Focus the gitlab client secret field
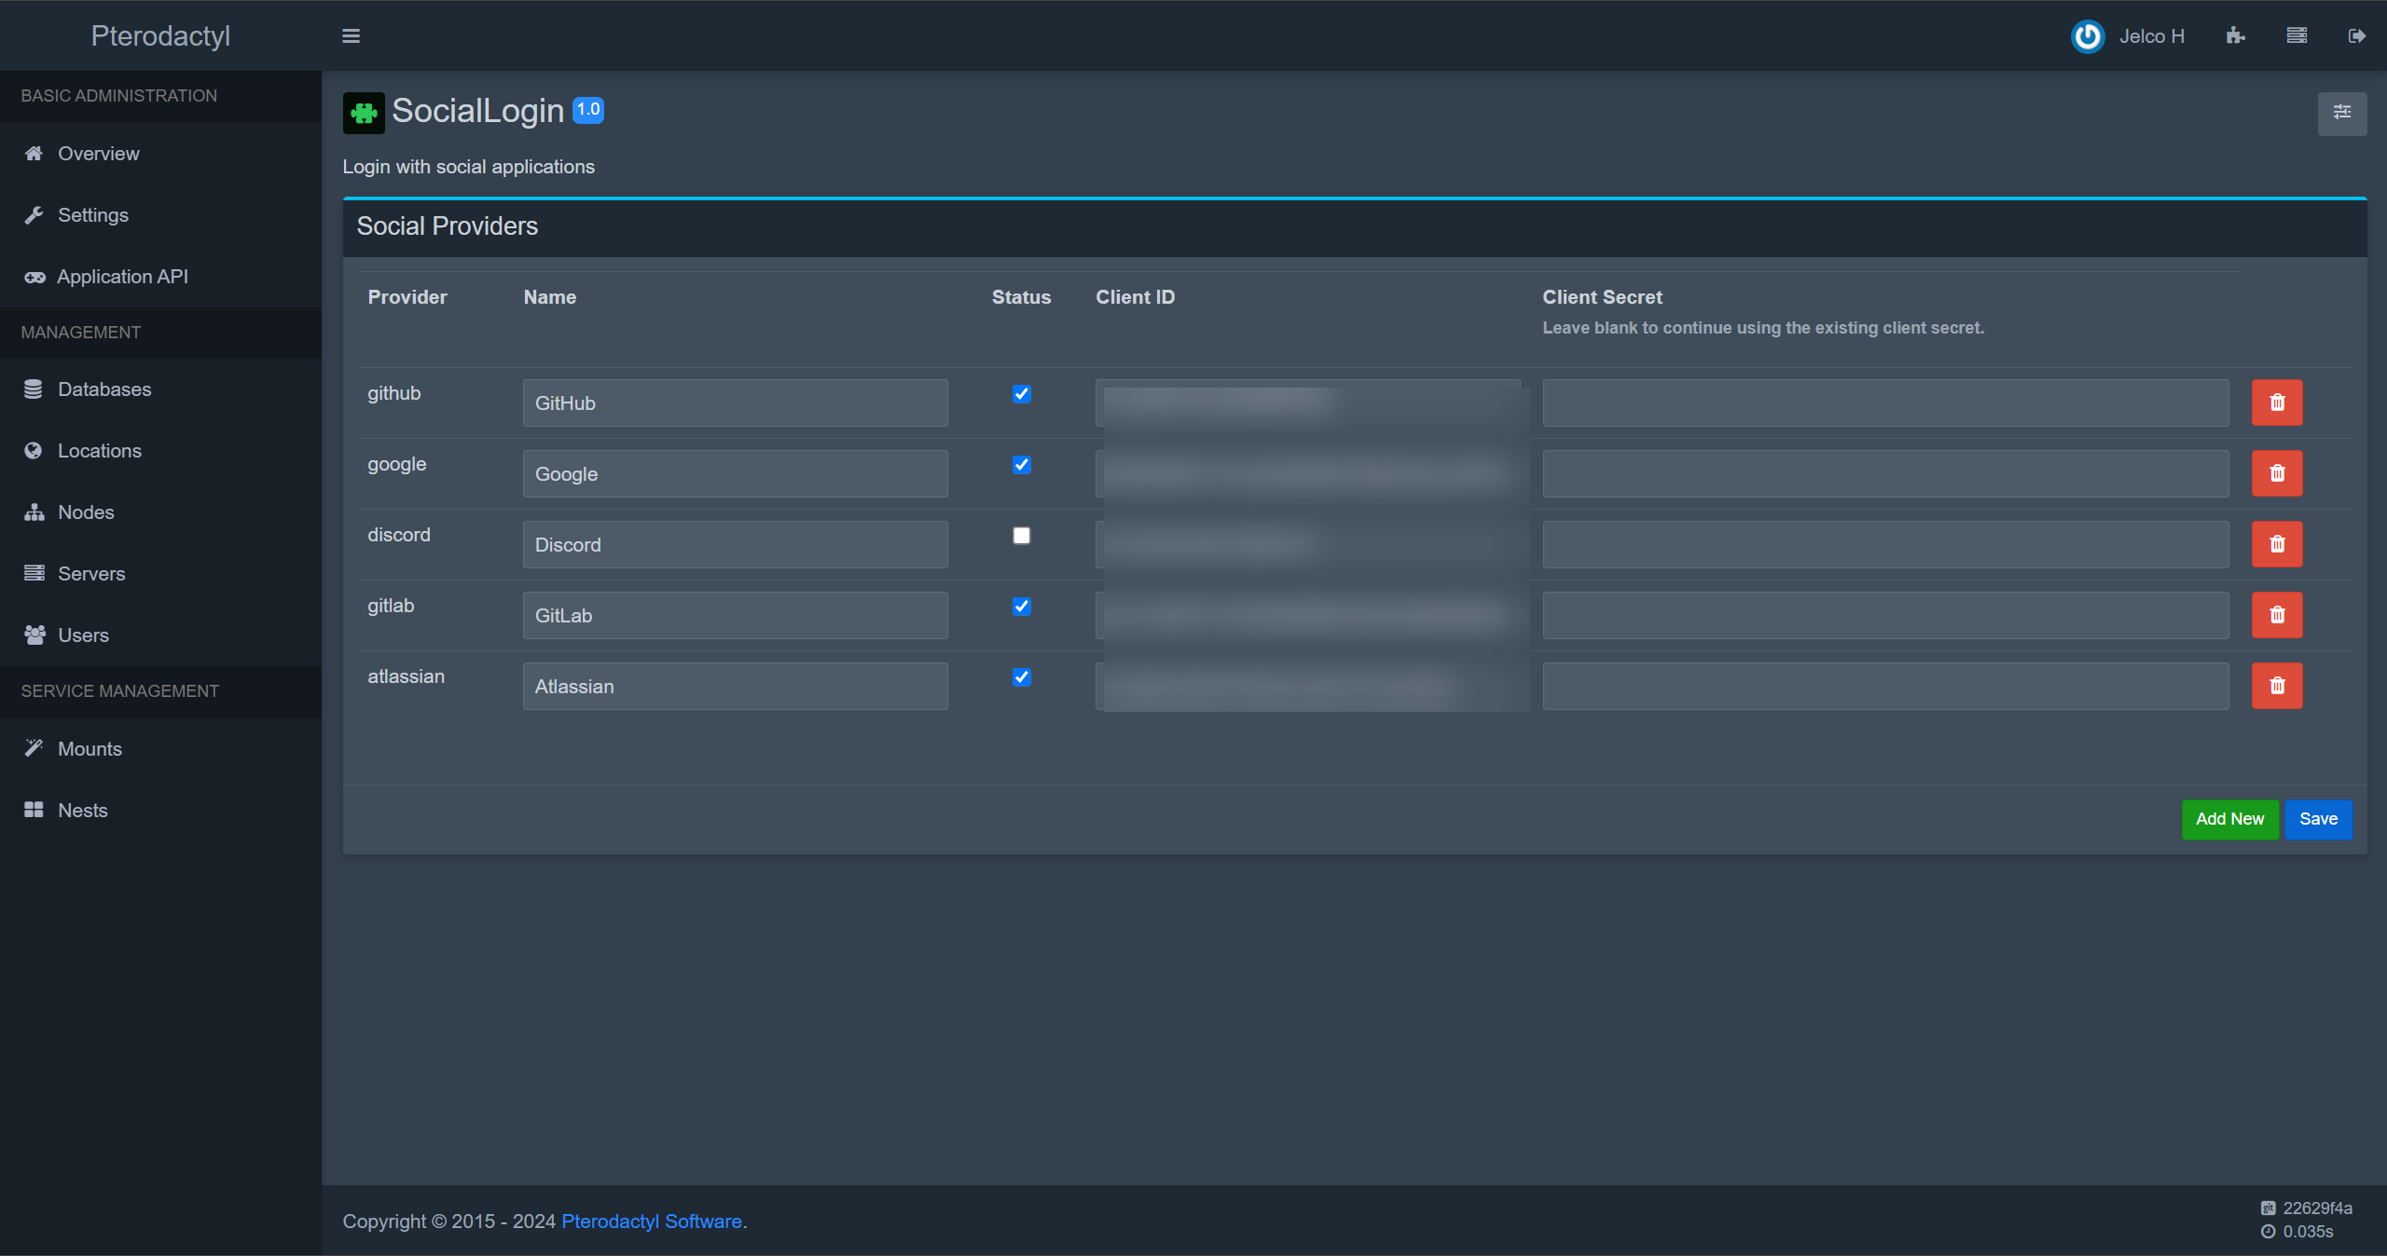 coord(1884,615)
